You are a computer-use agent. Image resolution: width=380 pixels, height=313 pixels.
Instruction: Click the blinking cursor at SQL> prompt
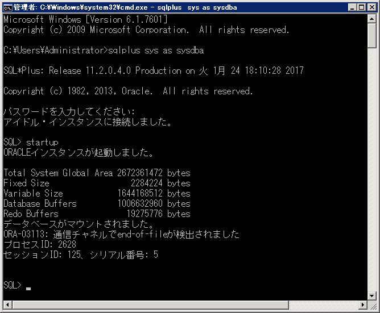(x=28, y=288)
